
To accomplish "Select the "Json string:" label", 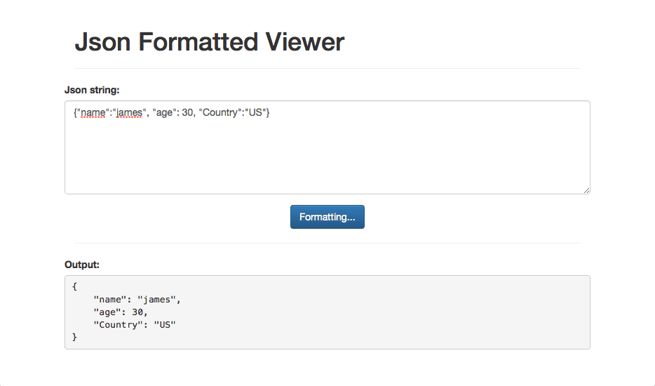I will point(92,90).
